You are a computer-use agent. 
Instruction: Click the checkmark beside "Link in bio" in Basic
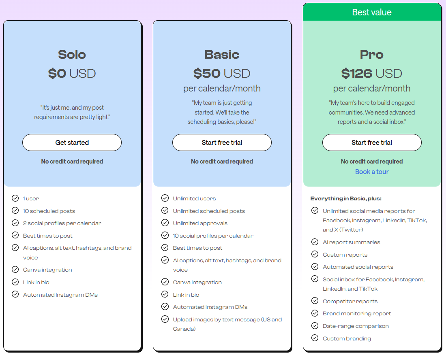click(165, 295)
